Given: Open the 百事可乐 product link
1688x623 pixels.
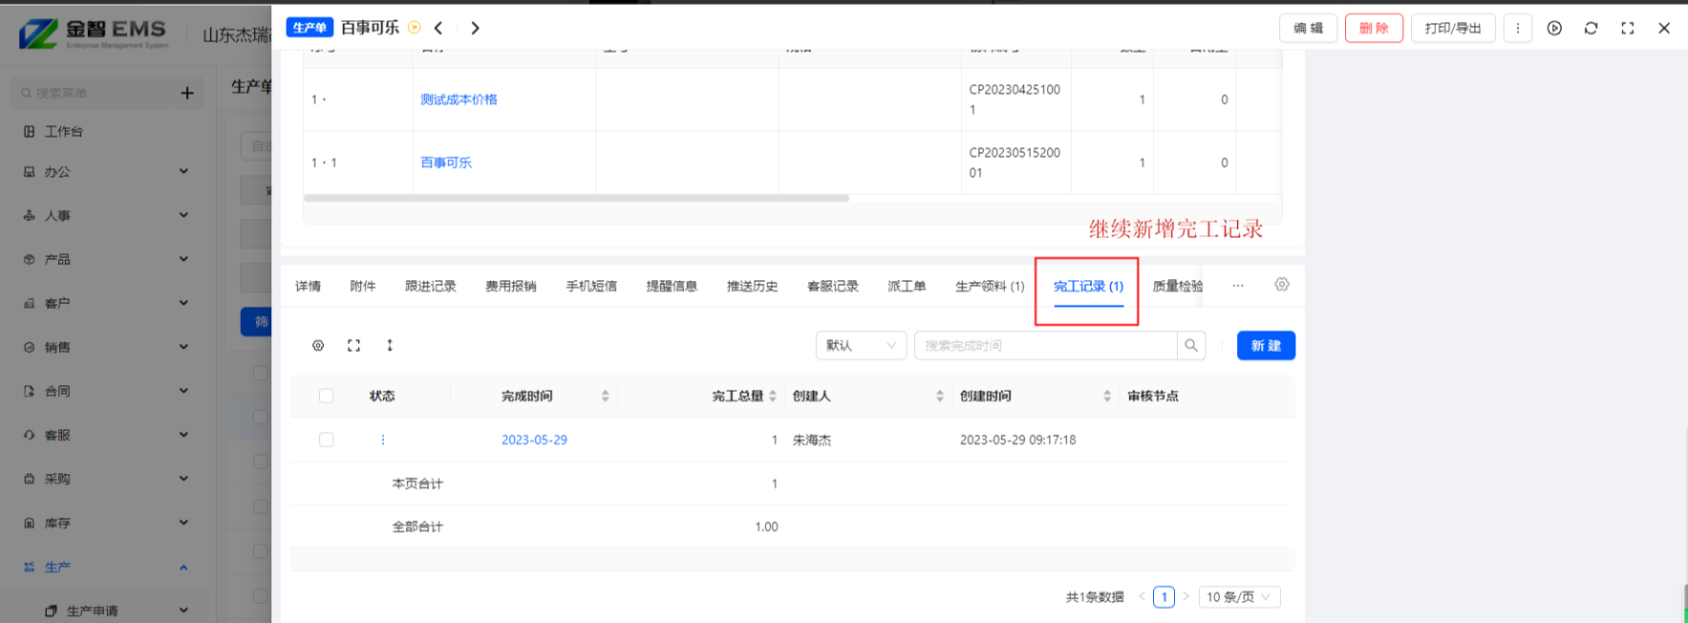Looking at the screenshot, I should [446, 162].
